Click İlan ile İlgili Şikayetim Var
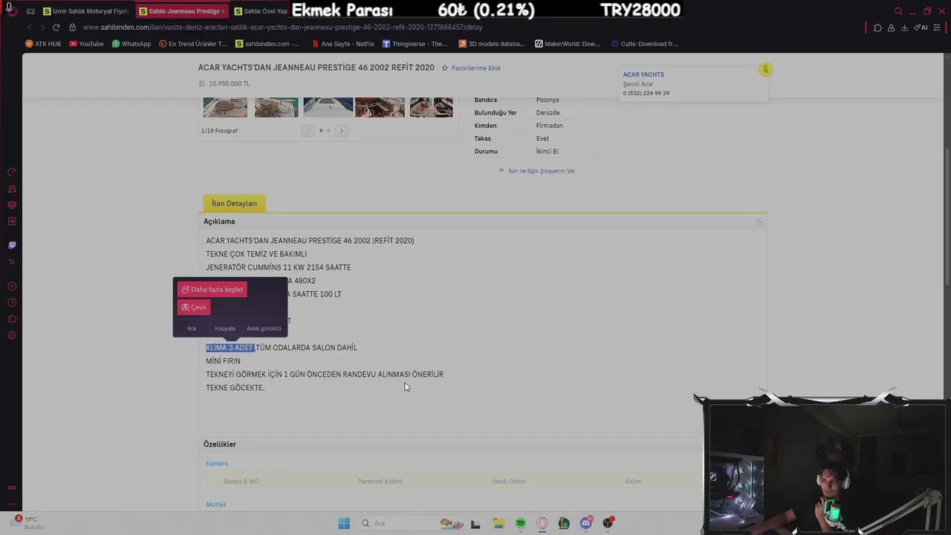 coord(537,171)
